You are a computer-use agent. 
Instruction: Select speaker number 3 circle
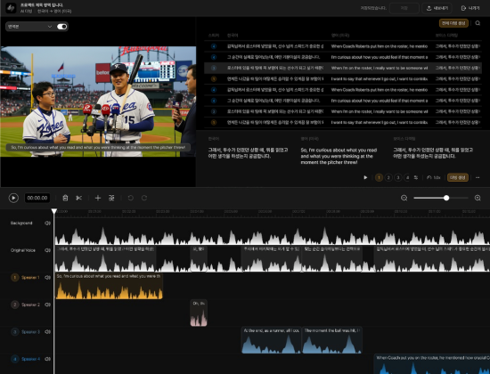[x=398, y=177]
